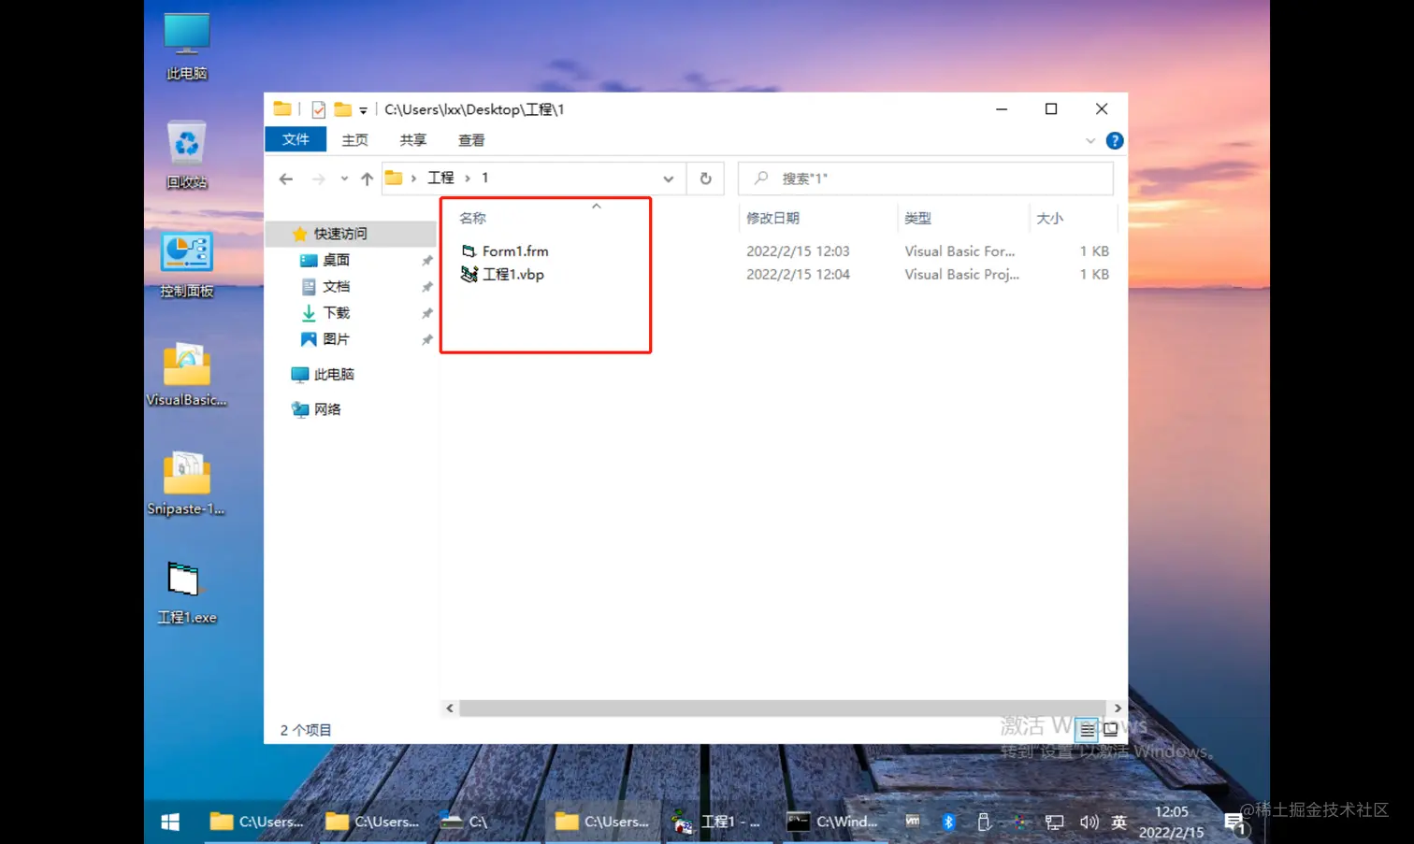Switch to the 主页 ribbon tab
Viewport: 1414px width, 844px height.
pos(354,140)
